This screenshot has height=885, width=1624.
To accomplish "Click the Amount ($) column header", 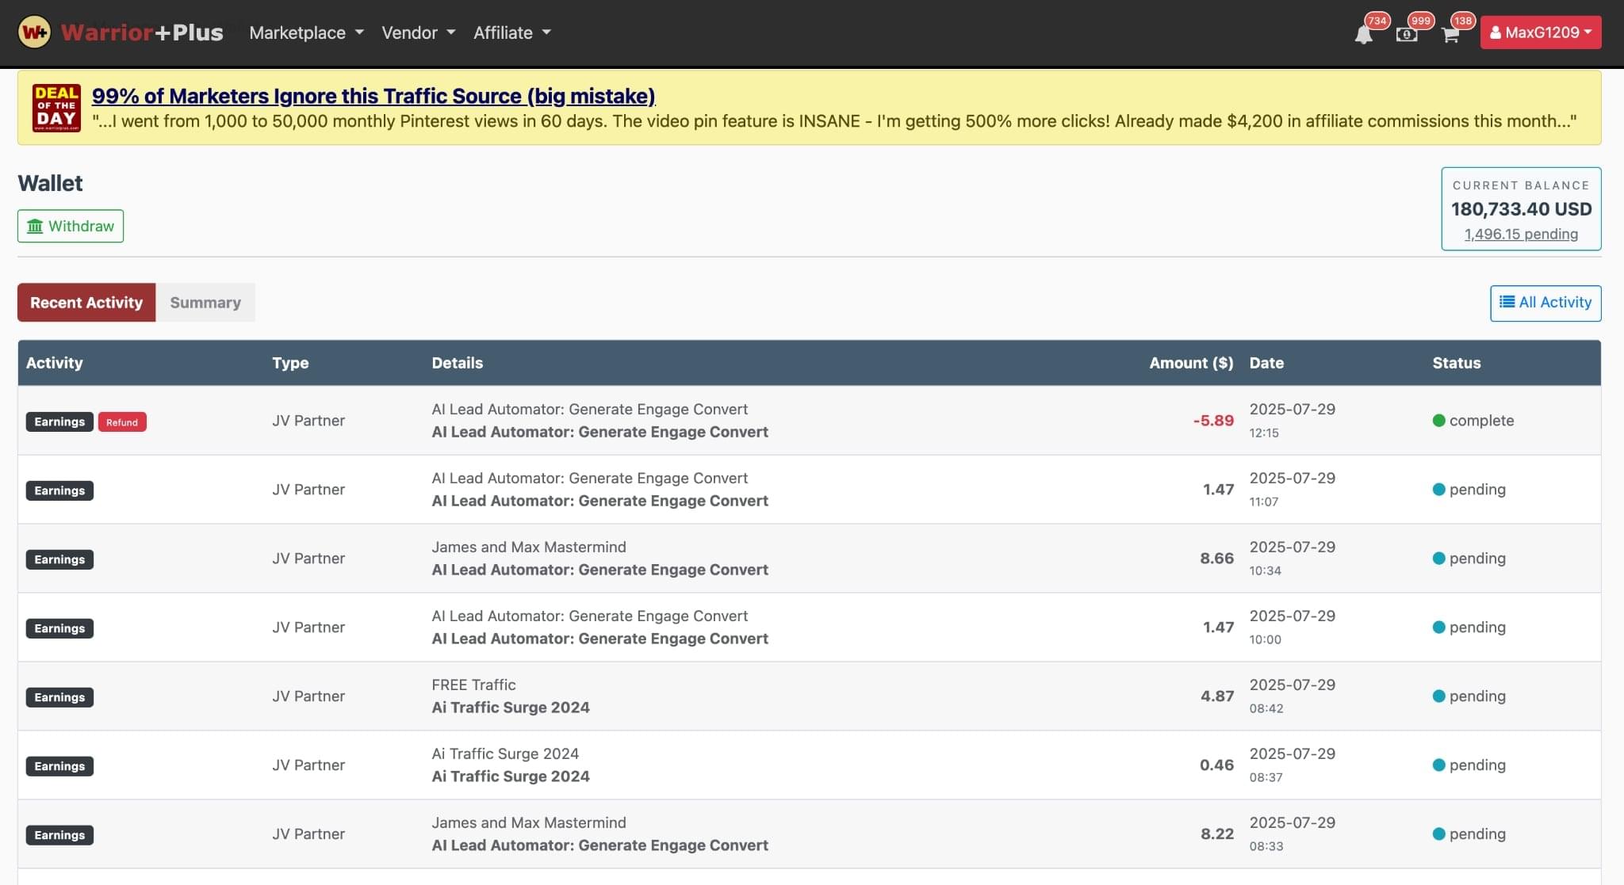I will (1191, 363).
